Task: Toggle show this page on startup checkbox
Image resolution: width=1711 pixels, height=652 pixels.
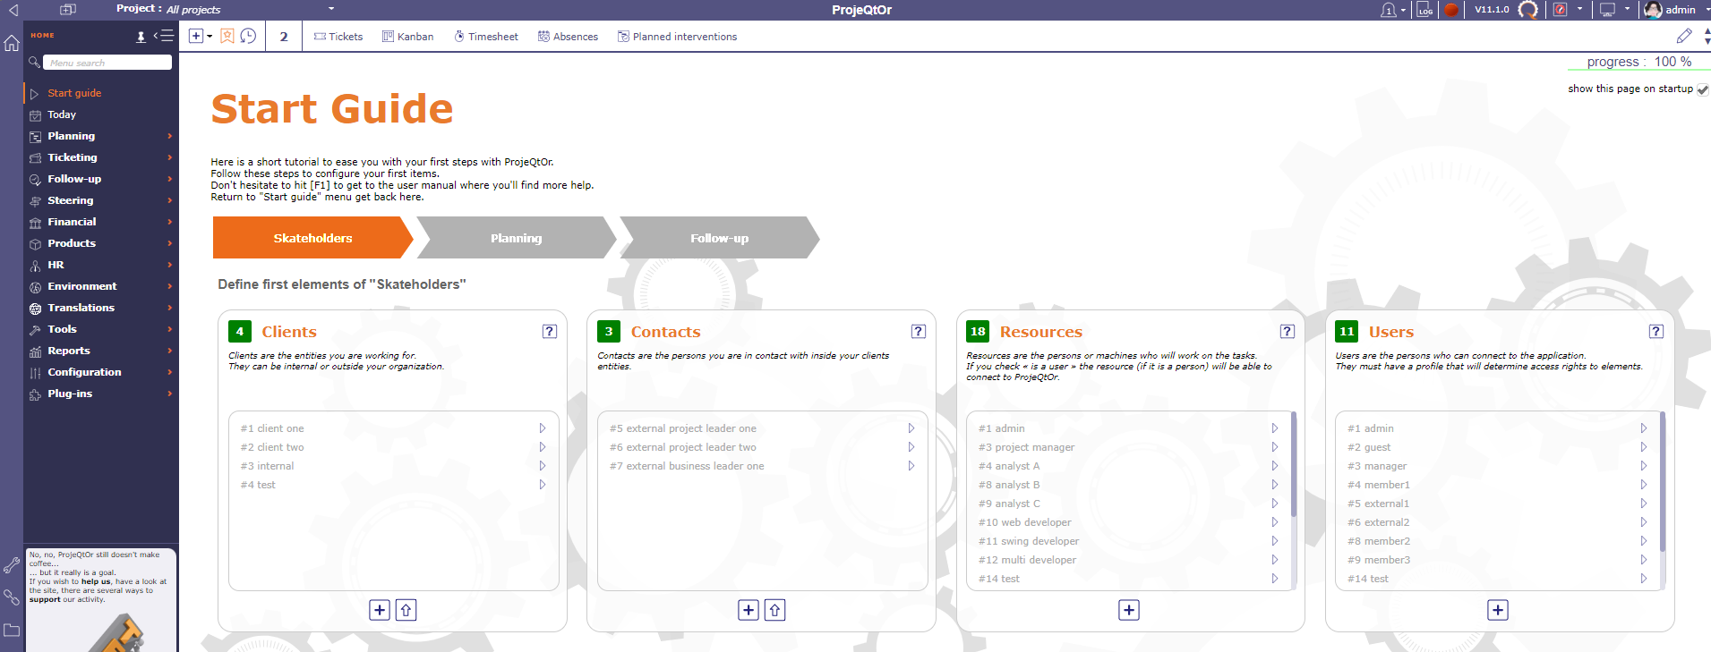Action: (1702, 89)
